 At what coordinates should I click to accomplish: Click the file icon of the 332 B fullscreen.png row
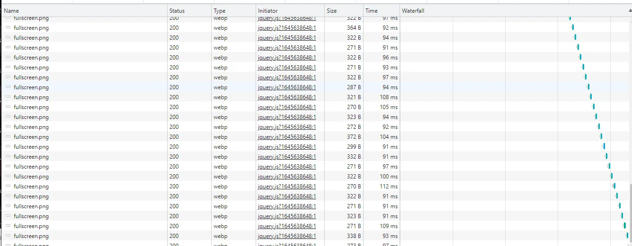pyautogui.click(x=8, y=157)
